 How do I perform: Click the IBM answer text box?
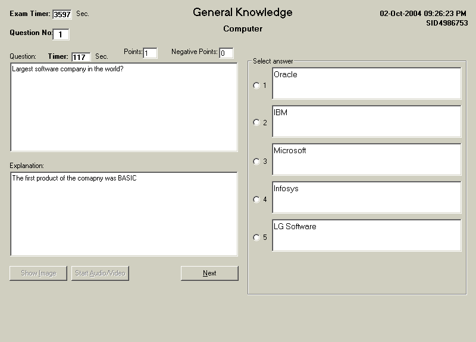click(x=367, y=121)
